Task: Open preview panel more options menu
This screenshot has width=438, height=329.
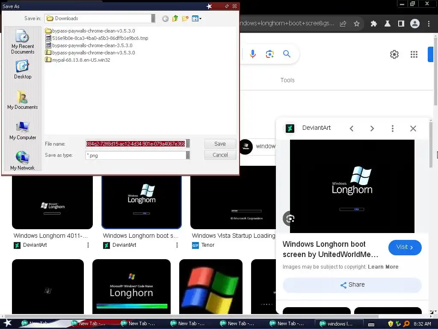Action: click(x=393, y=129)
